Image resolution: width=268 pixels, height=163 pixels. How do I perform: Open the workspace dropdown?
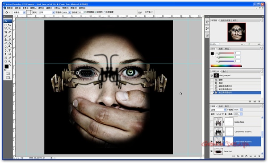[149, 12]
